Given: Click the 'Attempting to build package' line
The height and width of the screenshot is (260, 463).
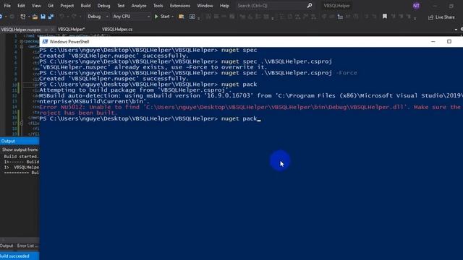Looking at the screenshot, I should [135, 90].
